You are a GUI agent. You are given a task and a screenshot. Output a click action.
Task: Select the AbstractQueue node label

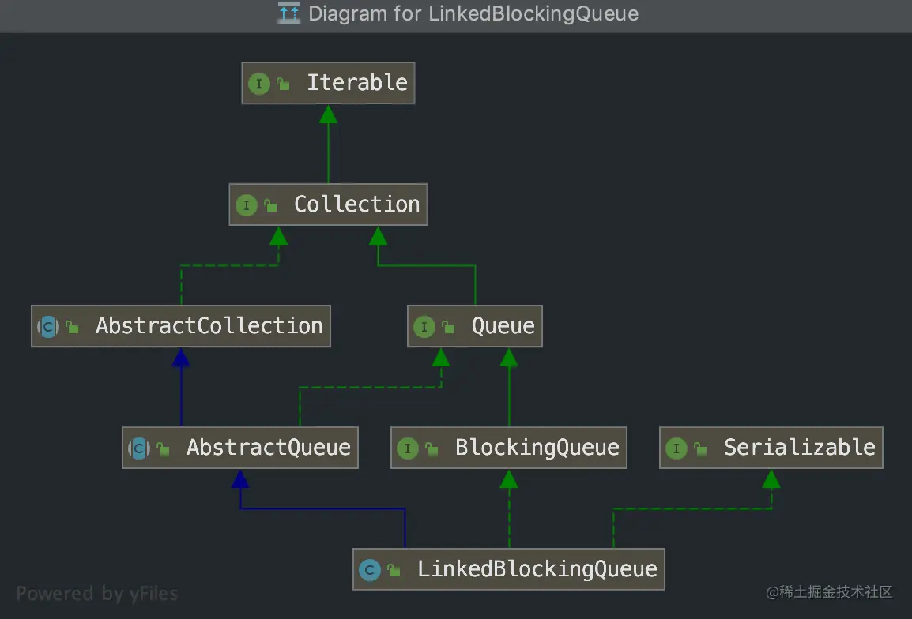(x=269, y=447)
